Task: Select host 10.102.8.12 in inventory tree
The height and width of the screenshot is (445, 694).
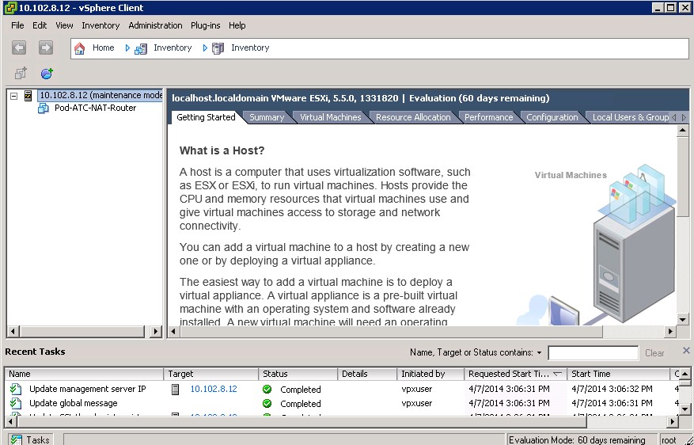Action: (99, 95)
